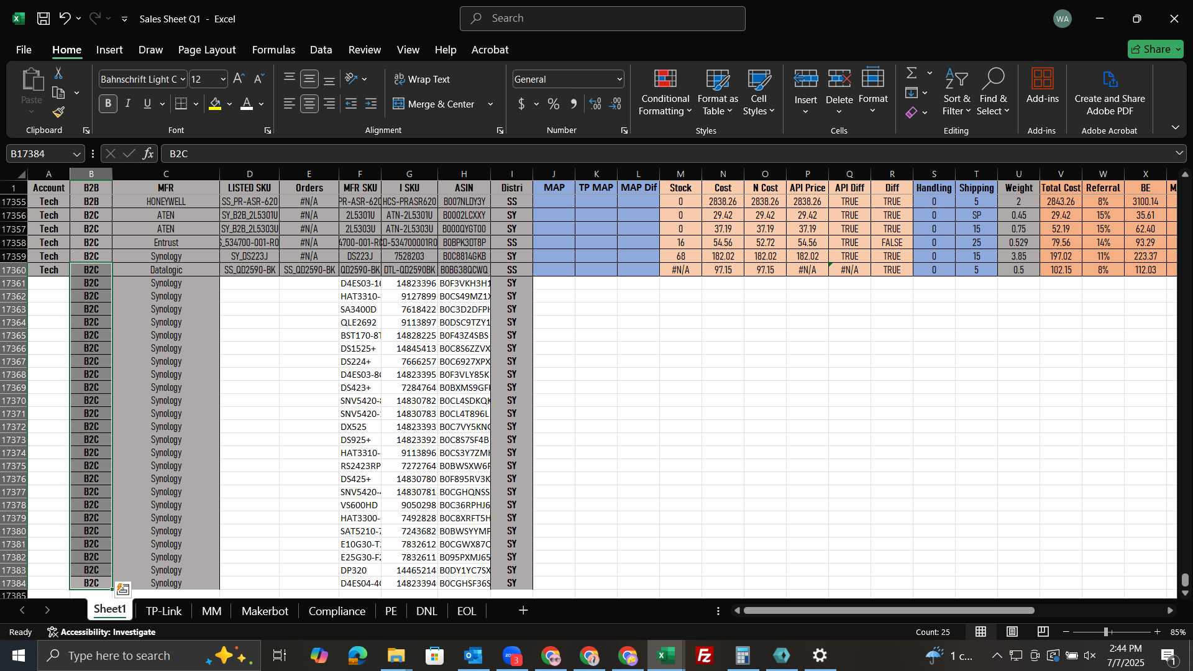Image resolution: width=1193 pixels, height=671 pixels.
Task: Expand the formula bar
Action: coord(1179,153)
